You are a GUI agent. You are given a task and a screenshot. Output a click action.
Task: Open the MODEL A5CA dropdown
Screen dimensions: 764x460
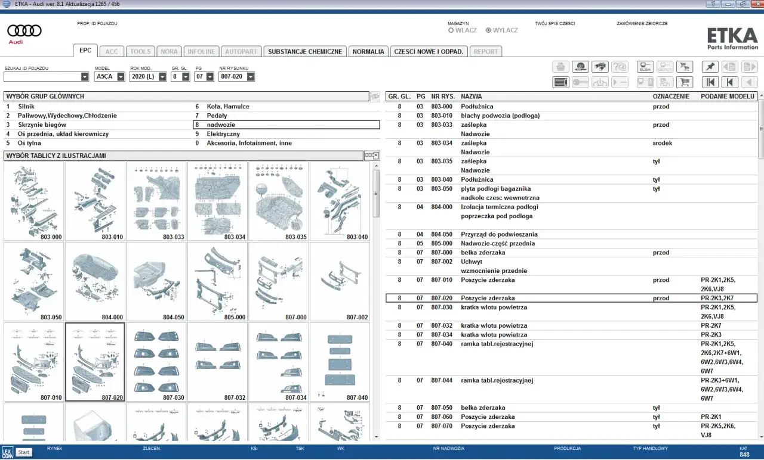pyautogui.click(x=121, y=76)
